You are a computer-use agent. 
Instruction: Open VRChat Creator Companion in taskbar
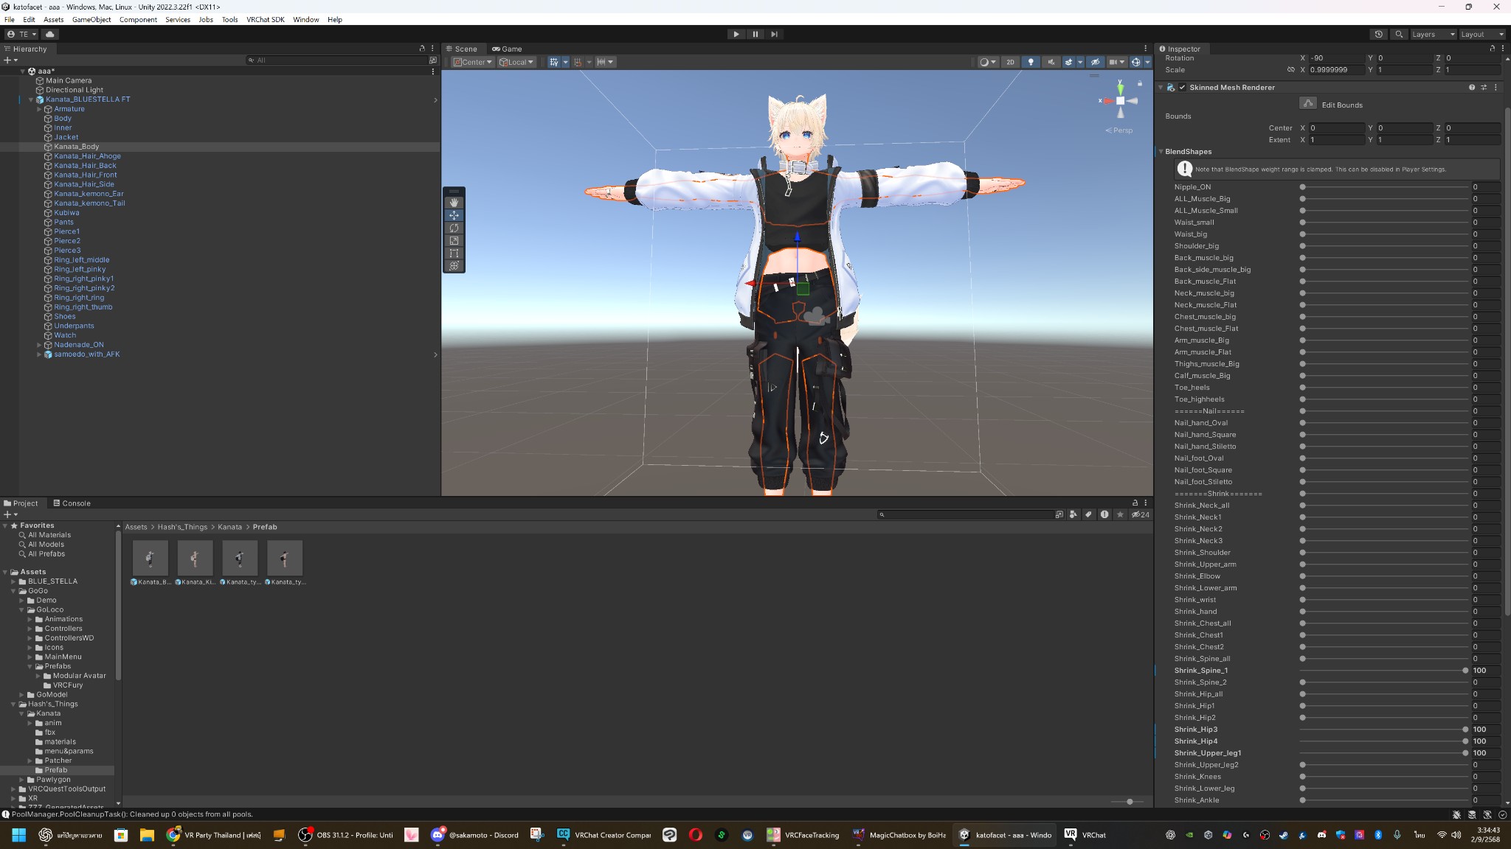[604, 835]
